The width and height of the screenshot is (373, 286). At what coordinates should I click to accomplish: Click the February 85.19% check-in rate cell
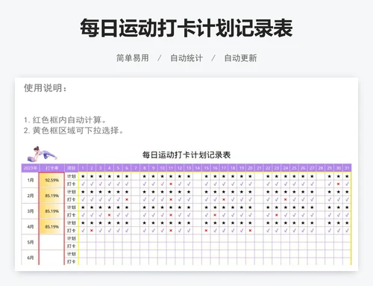pyautogui.click(x=51, y=196)
